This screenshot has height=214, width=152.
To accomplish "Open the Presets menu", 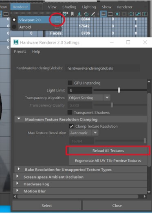I will tap(20, 52).
